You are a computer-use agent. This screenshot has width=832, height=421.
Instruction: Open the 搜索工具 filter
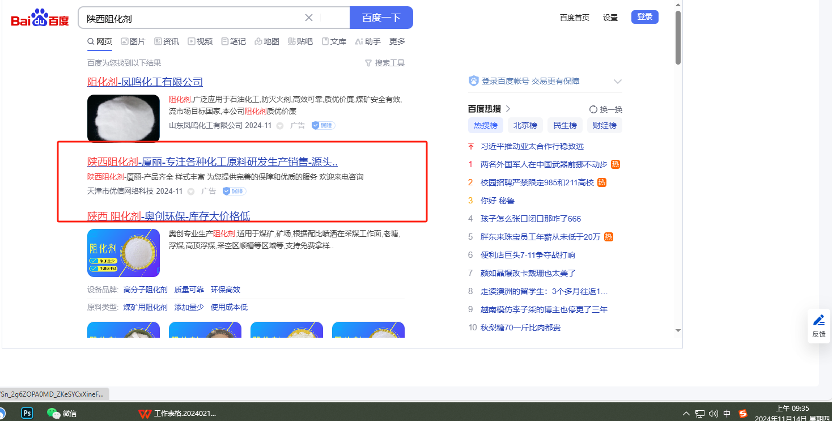point(385,63)
